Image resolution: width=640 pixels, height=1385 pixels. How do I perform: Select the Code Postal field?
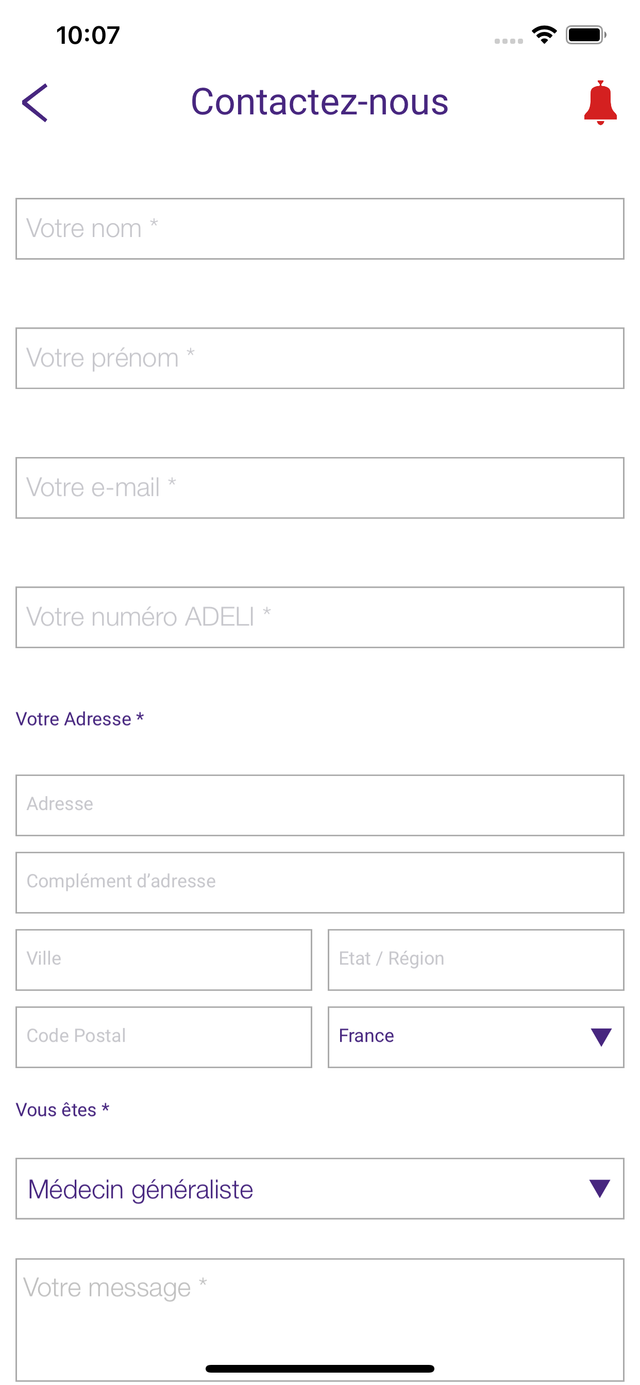[x=163, y=1037]
